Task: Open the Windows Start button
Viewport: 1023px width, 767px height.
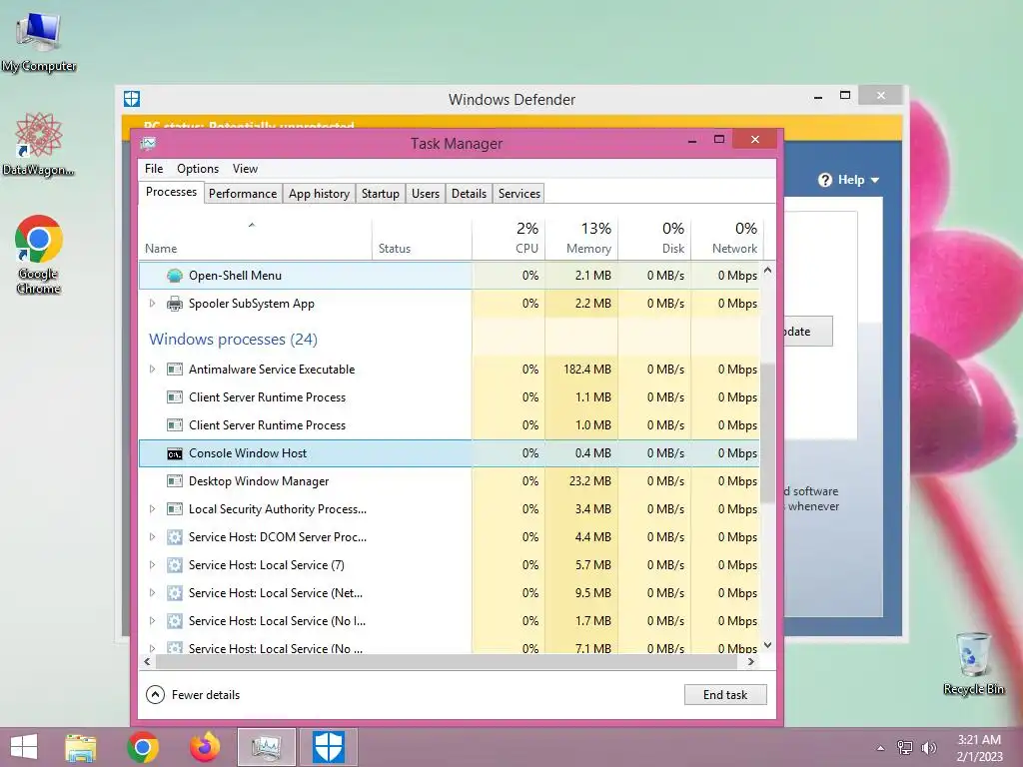Action: point(24,747)
